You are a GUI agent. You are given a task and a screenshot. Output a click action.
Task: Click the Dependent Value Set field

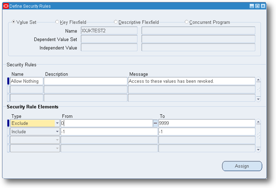[x=109, y=39]
